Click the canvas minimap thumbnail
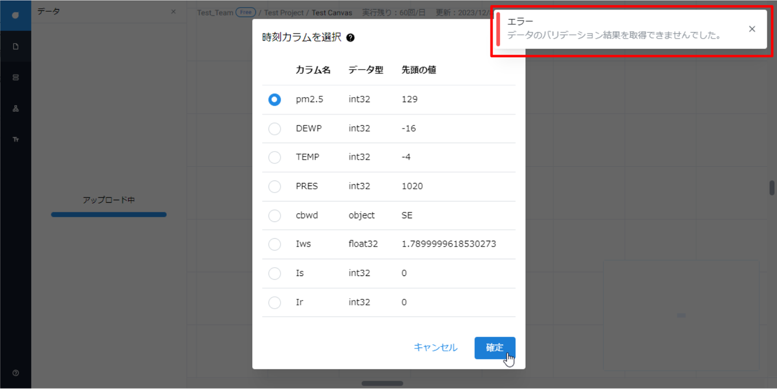This screenshot has width=777, height=389. (681, 316)
